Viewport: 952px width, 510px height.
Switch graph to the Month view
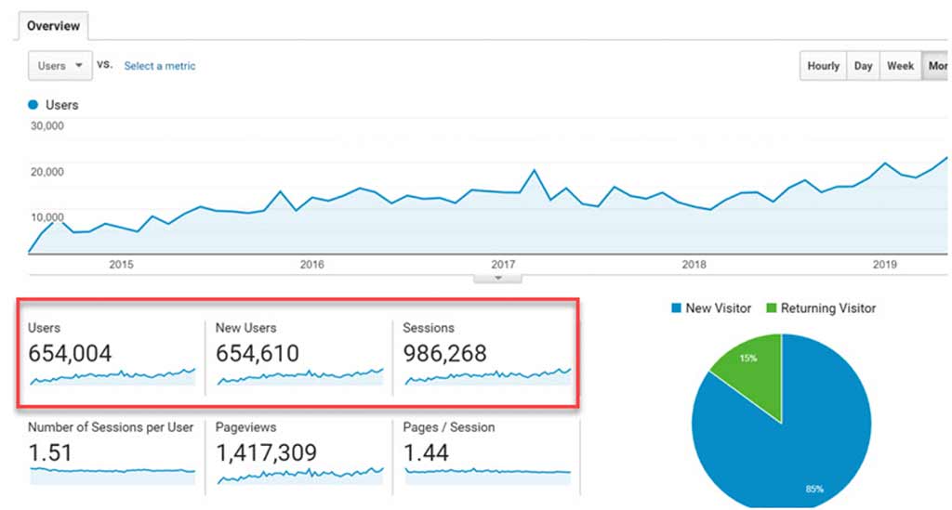coord(936,66)
